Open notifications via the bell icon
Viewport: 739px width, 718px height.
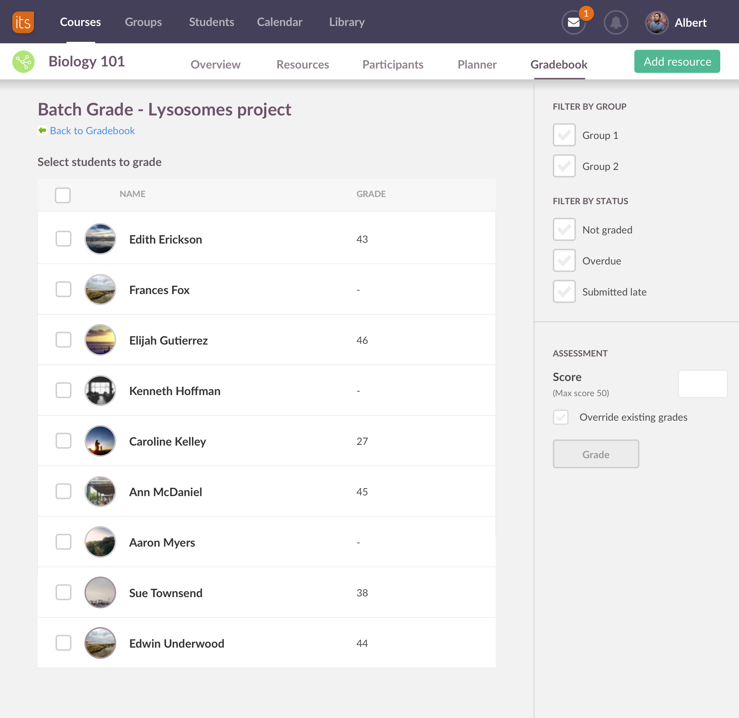pyautogui.click(x=616, y=22)
